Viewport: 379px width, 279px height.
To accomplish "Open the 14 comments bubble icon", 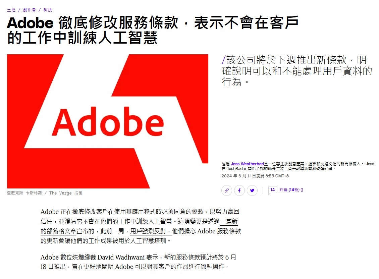I will [x=272, y=190].
